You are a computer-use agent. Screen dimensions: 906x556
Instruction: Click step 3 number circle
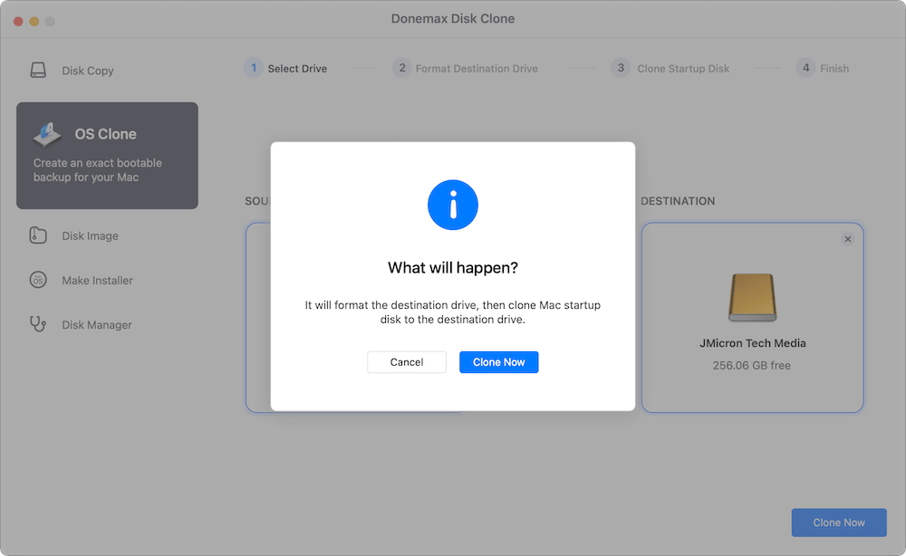pyautogui.click(x=621, y=68)
